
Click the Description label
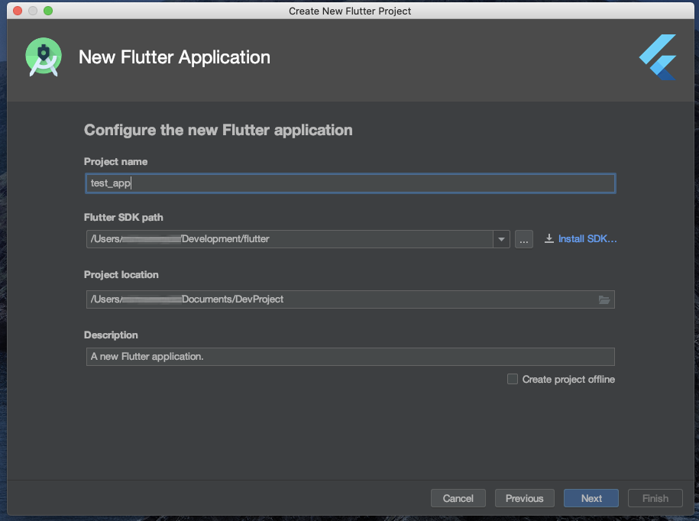[111, 335]
